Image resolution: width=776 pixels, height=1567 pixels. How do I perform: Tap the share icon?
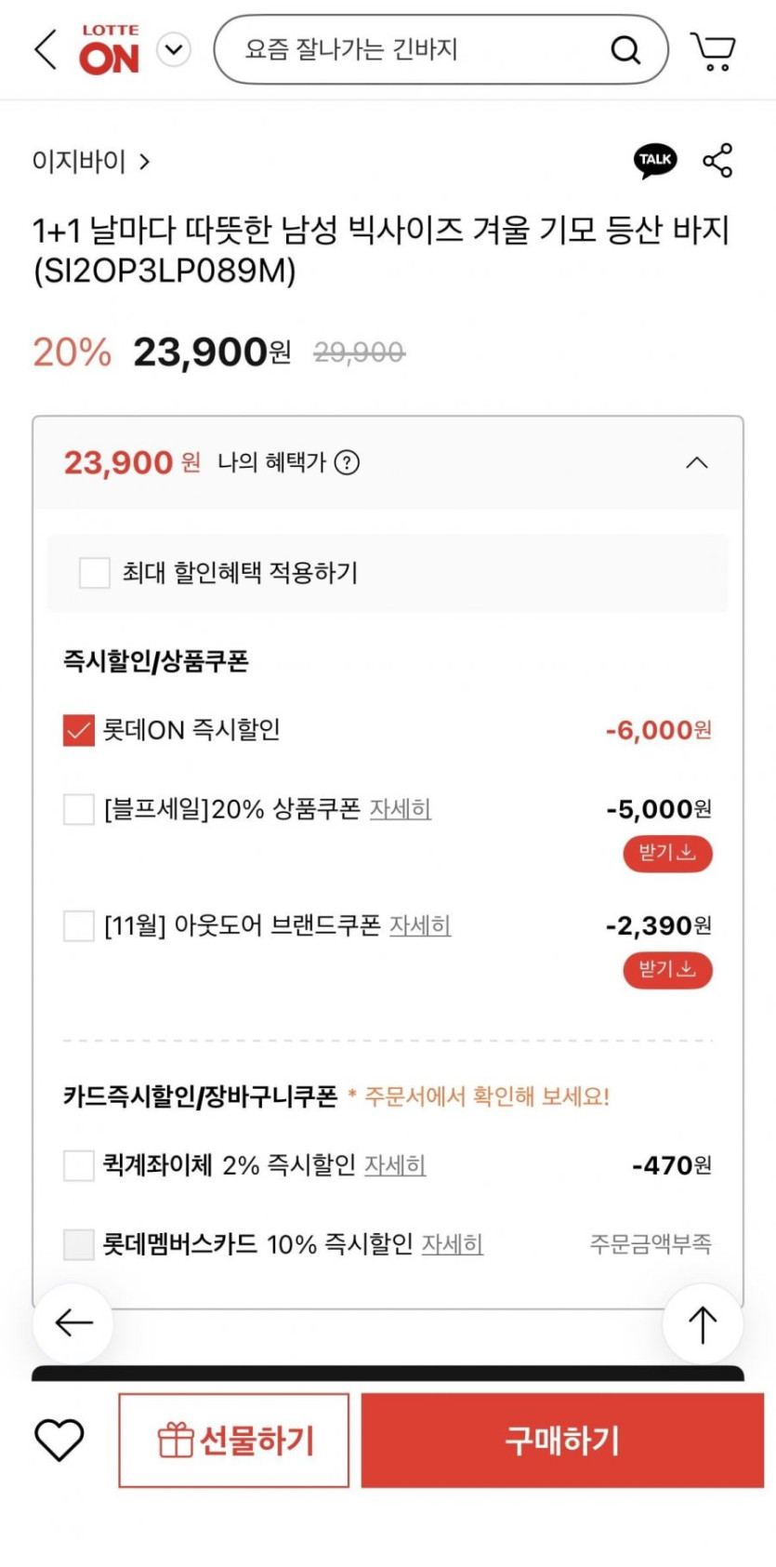717,161
